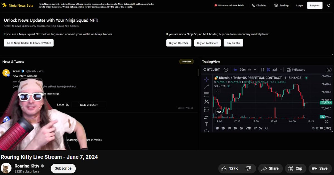The width and height of the screenshot is (334, 175).
Task: Select the area chart style icon
Action: [x=275, y=70]
